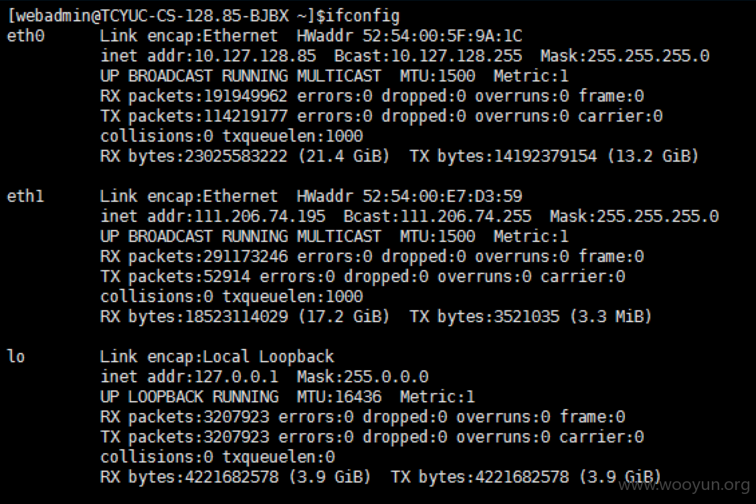Click the www.wooyun.org watermark text
The height and width of the screenshot is (504, 756).
pos(684,484)
